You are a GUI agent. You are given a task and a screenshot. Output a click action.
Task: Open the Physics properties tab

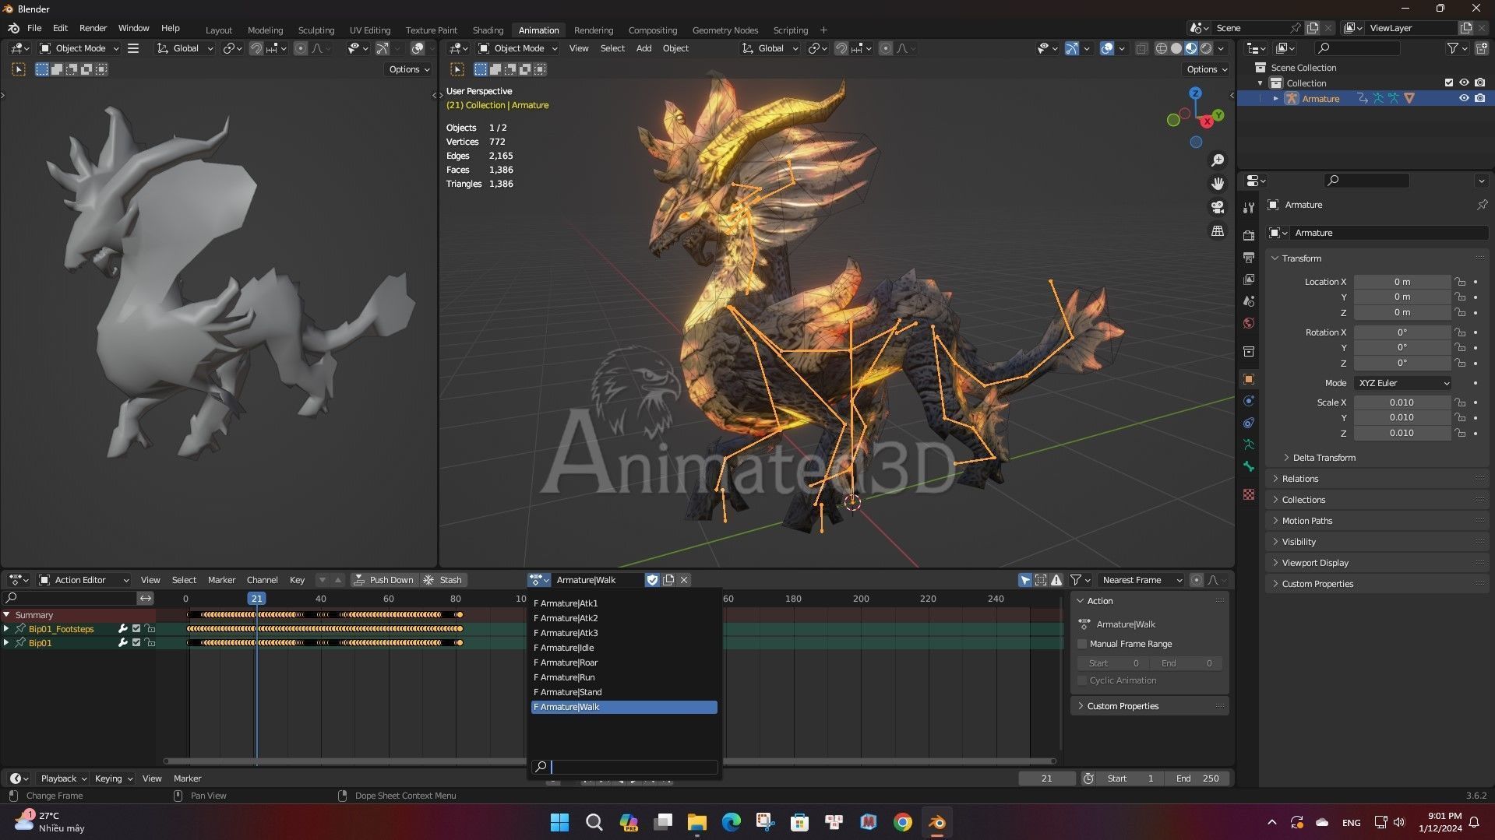coord(1249,401)
